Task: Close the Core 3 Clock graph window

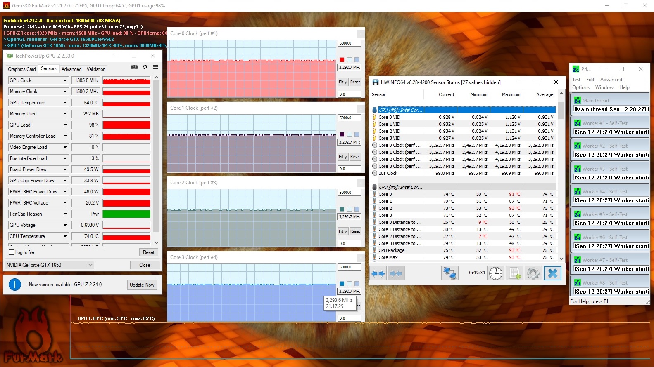Action: [361, 257]
